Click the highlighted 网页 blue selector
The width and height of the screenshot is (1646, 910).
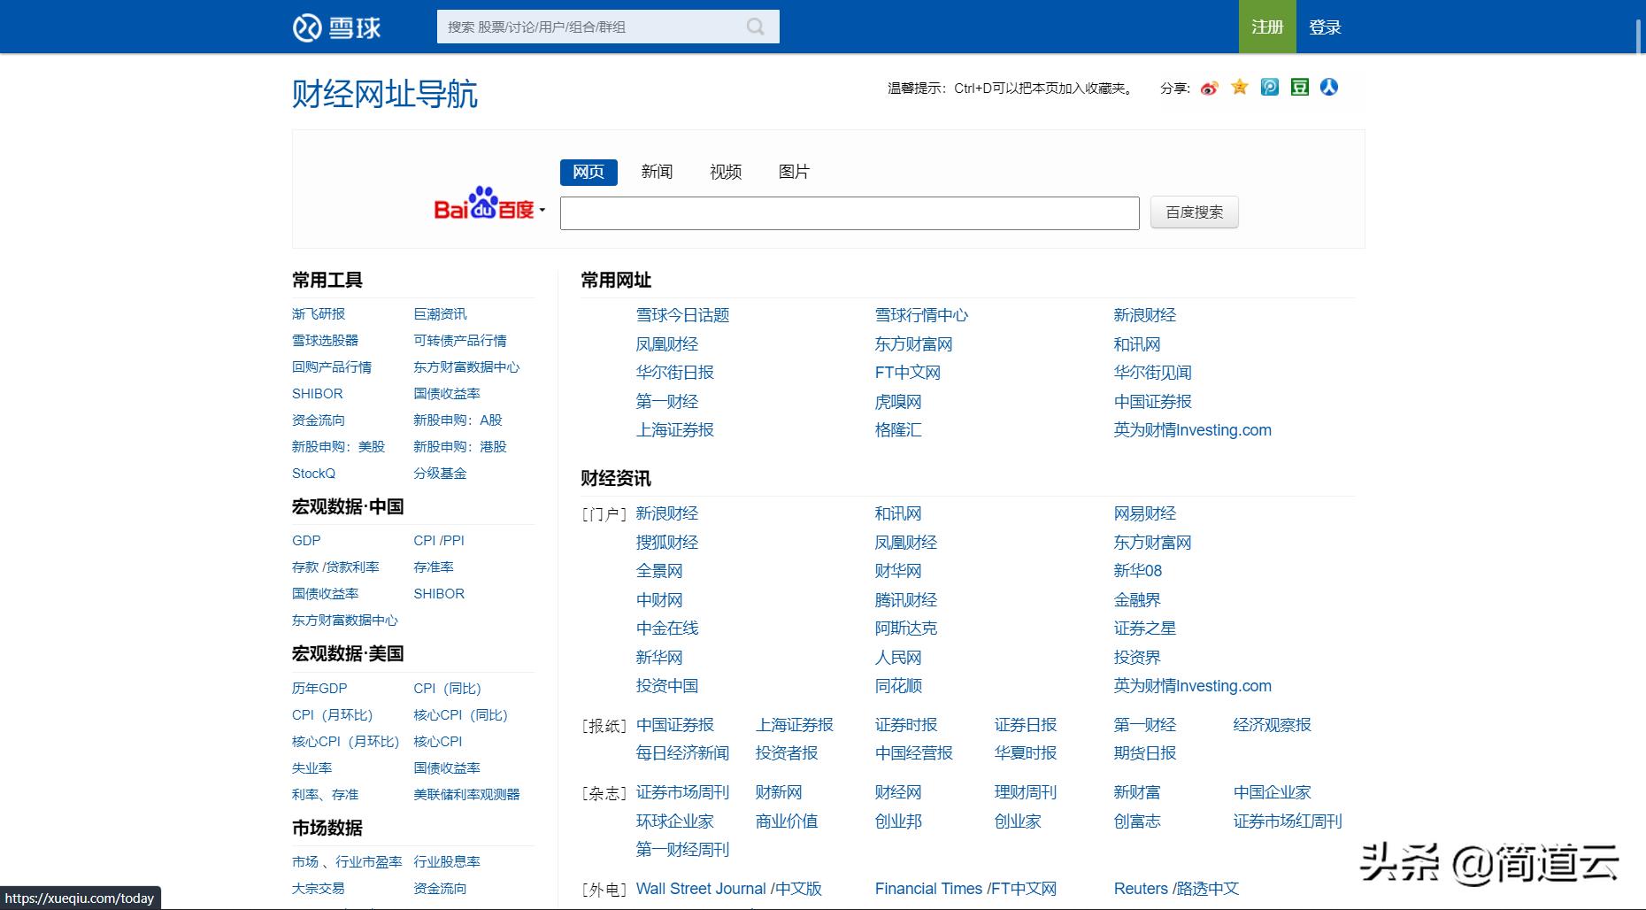click(x=587, y=172)
